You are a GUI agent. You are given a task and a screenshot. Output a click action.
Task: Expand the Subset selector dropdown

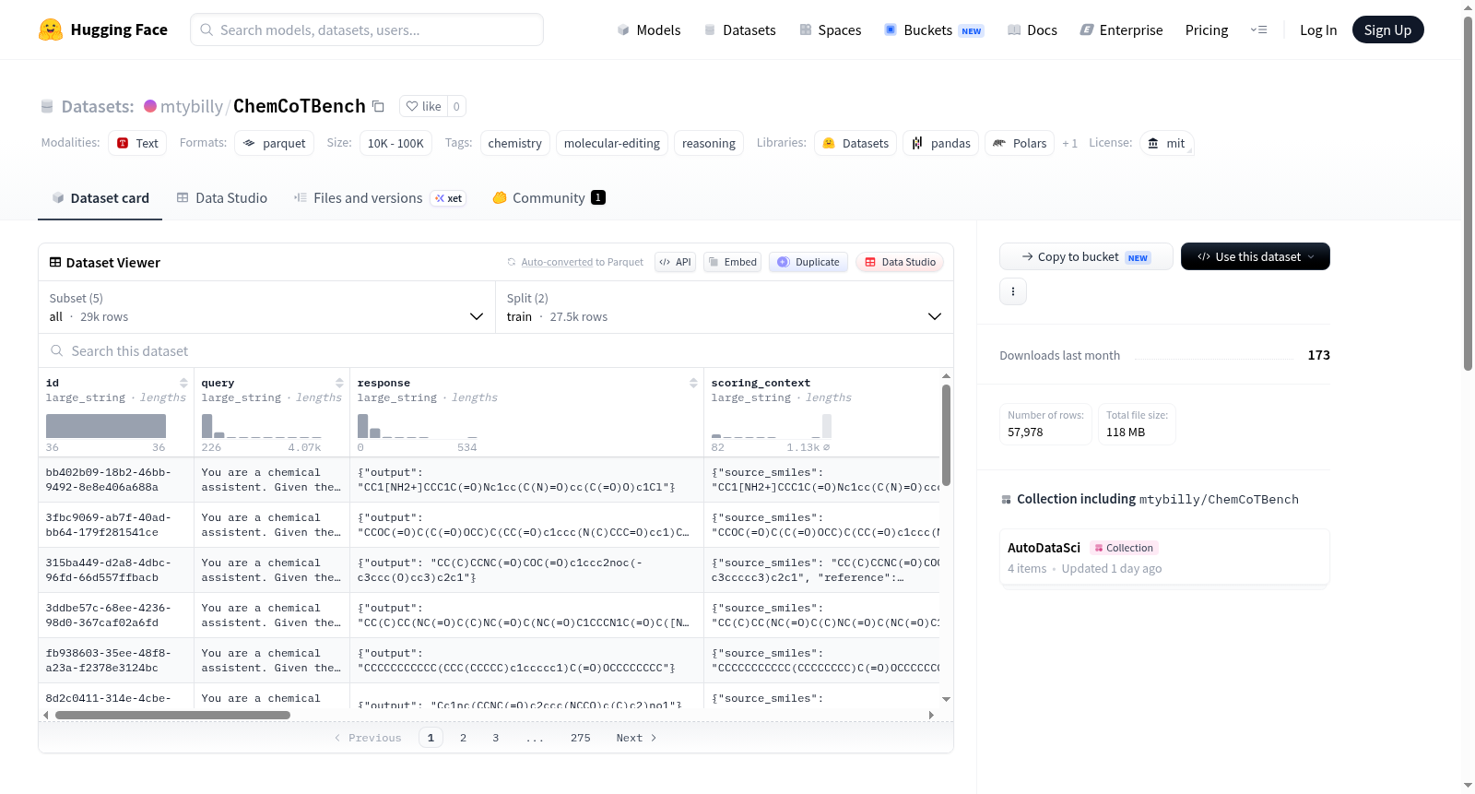tap(267, 307)
